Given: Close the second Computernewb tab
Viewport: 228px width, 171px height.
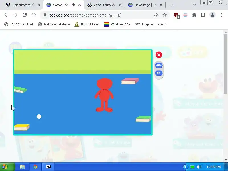Looking at the screenshot, I should click(120, 5).
